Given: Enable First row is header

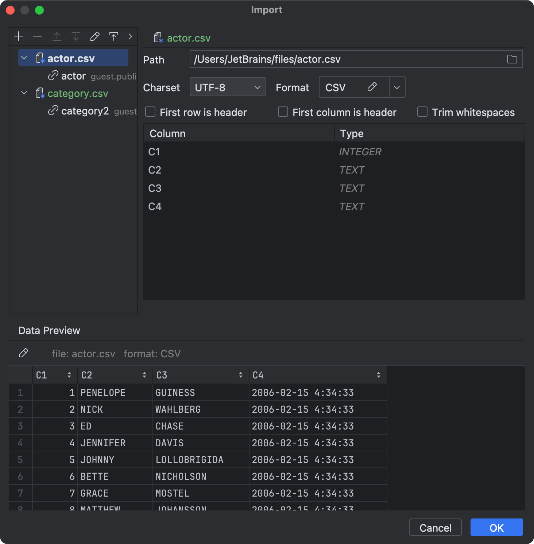Looking at the screenshot, I should click(150, 112).
